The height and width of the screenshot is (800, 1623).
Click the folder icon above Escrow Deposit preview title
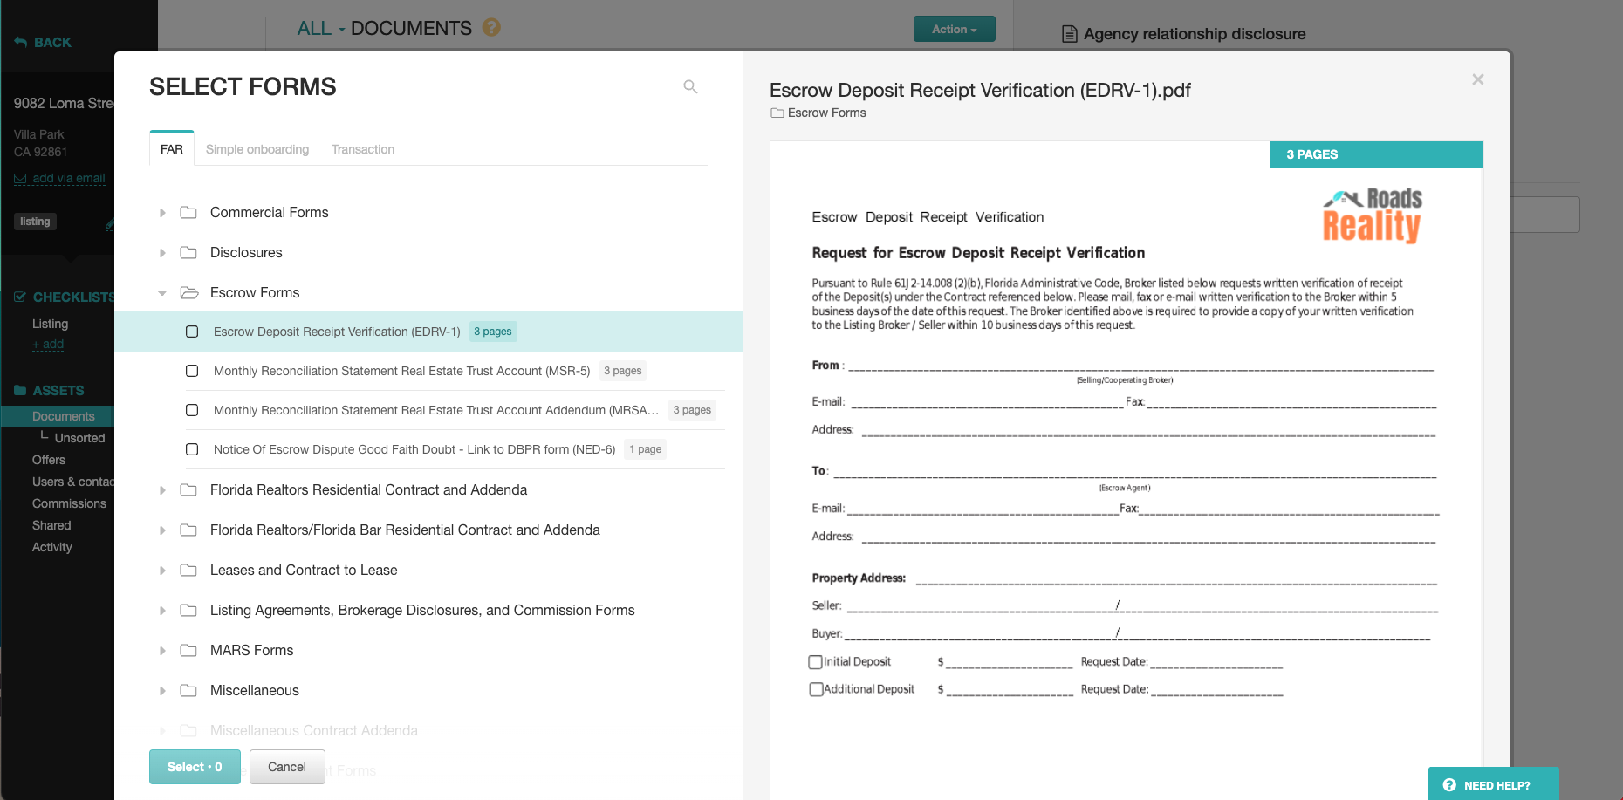point(776,113)
